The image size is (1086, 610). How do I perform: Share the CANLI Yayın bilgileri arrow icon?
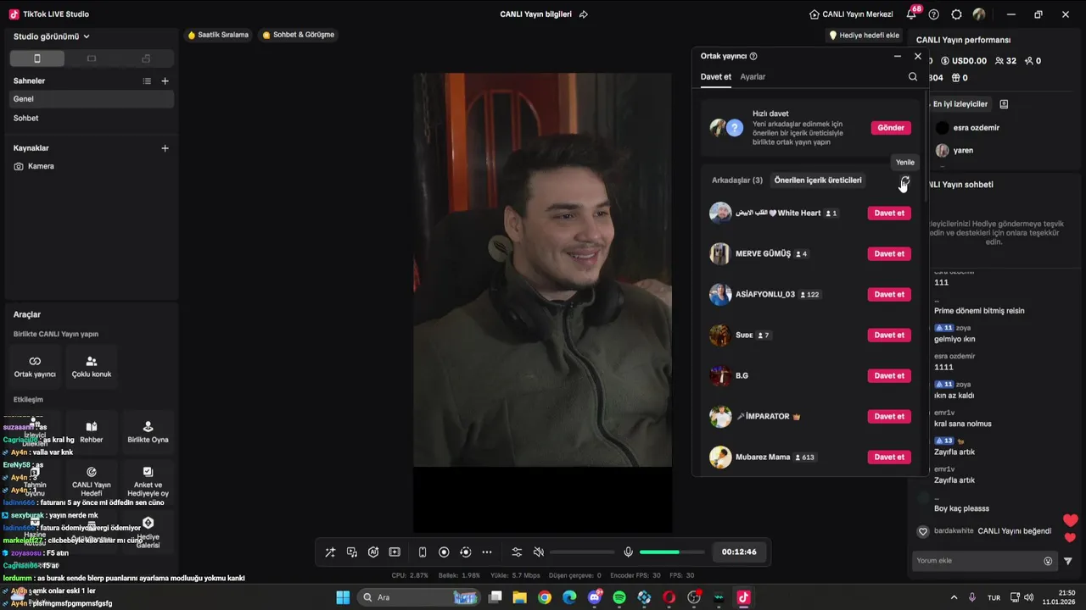tap(583, 14)
